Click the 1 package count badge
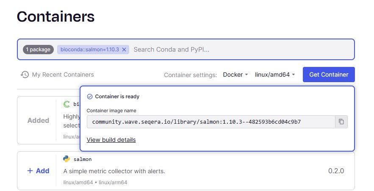 pyautogui.click(x=38, y=50)
